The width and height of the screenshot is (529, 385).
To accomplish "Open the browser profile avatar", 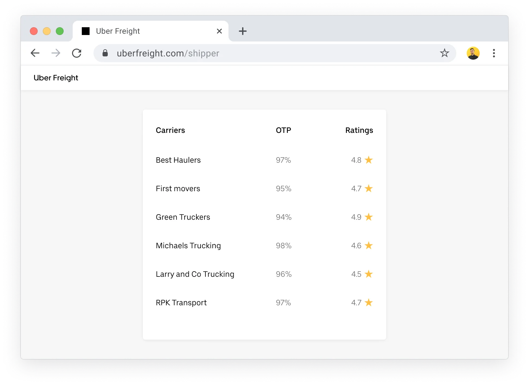I will [x=473, y=53].
